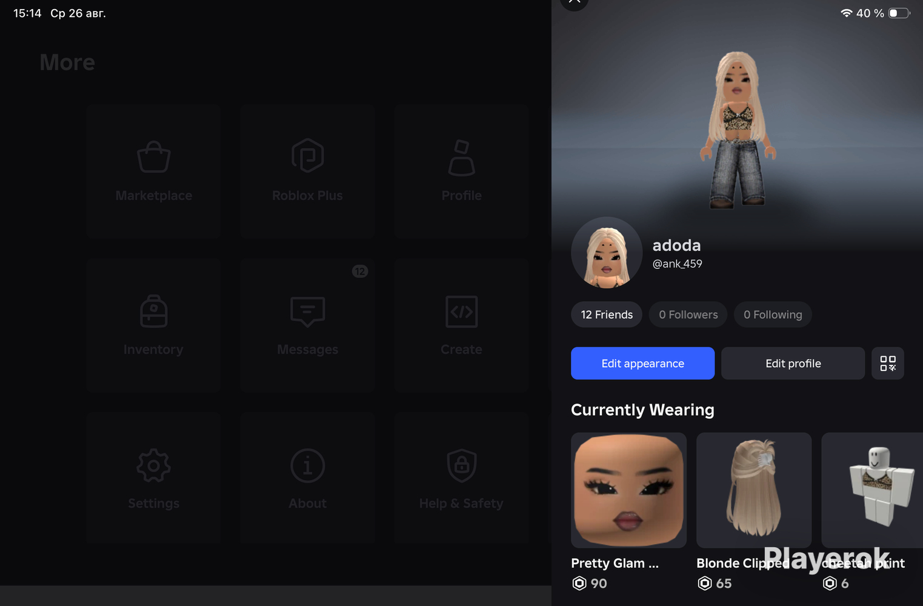Open the About info icon
The height and width of the screenshot is (606, 923).
pos(308,465)
